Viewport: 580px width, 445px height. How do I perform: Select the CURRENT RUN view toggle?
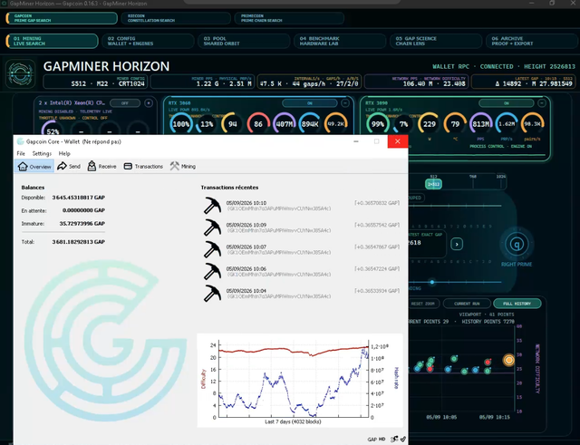coord(467,304)
